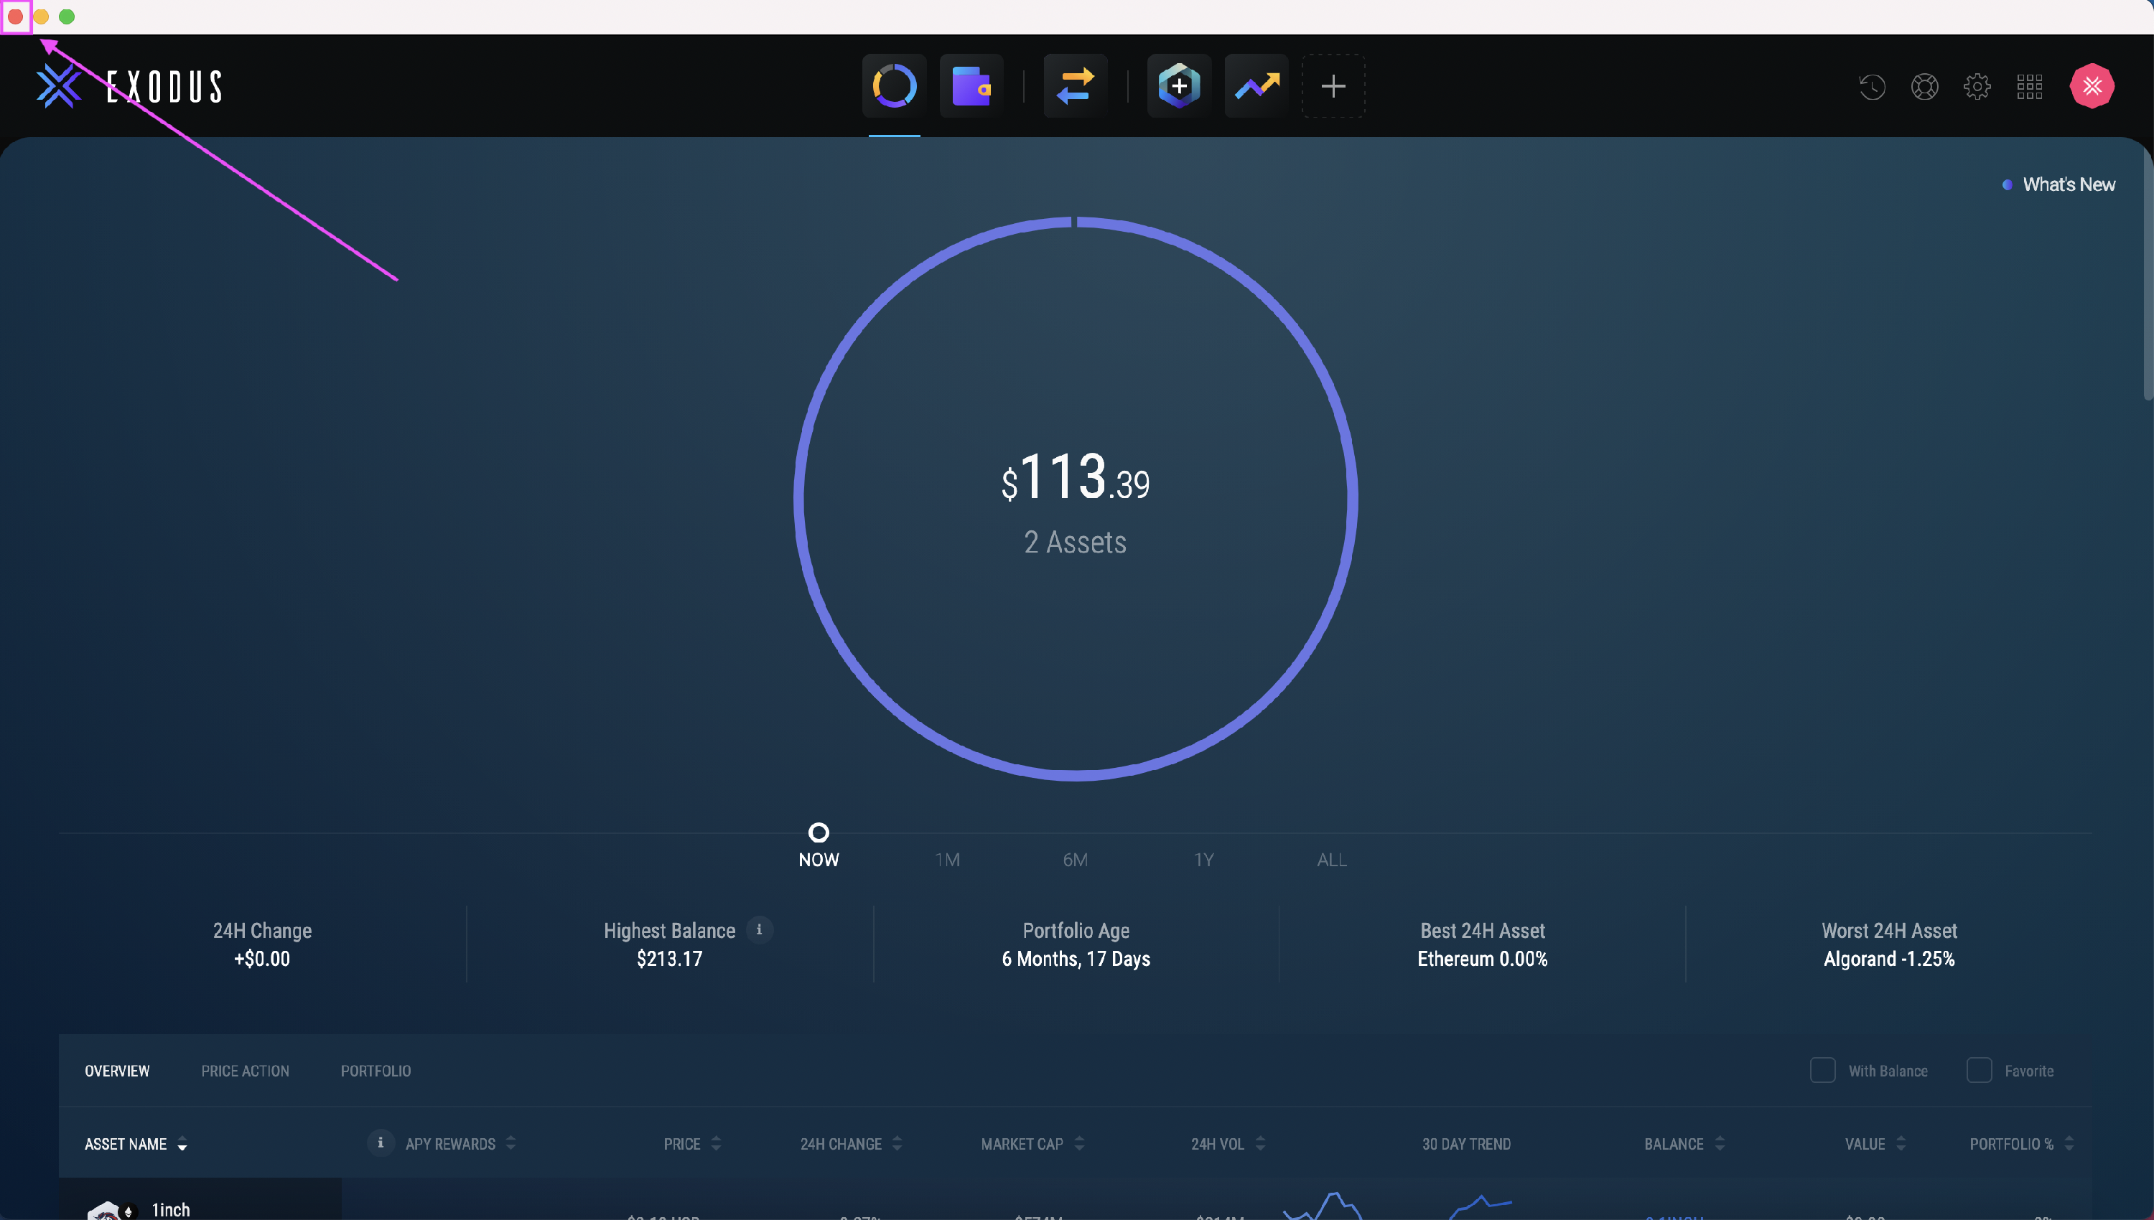
Task: Select the 1M timeline point
Action: 947,859
